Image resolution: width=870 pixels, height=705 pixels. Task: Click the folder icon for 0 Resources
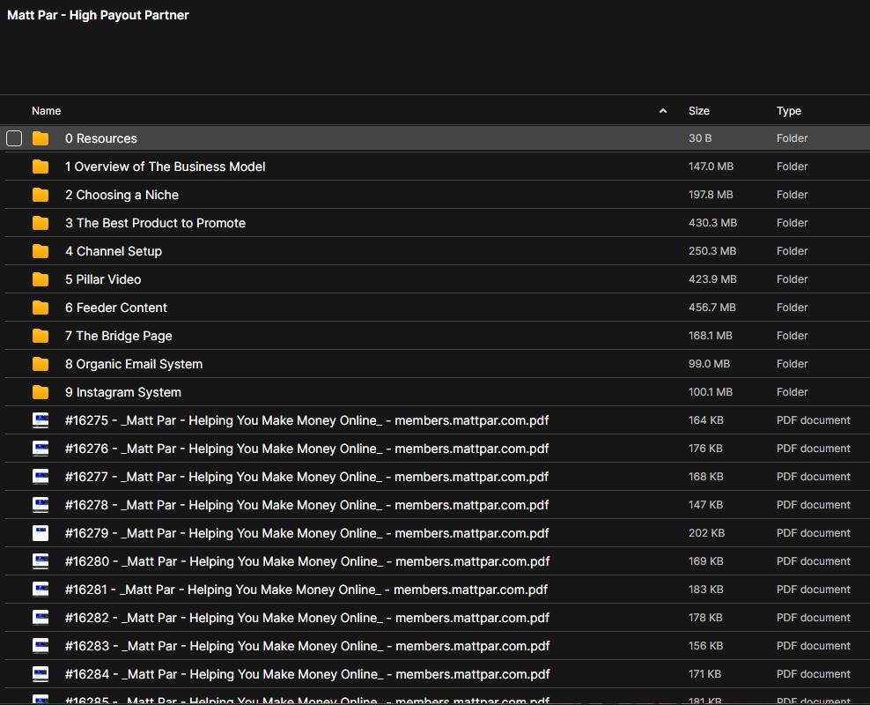(41, 138)
